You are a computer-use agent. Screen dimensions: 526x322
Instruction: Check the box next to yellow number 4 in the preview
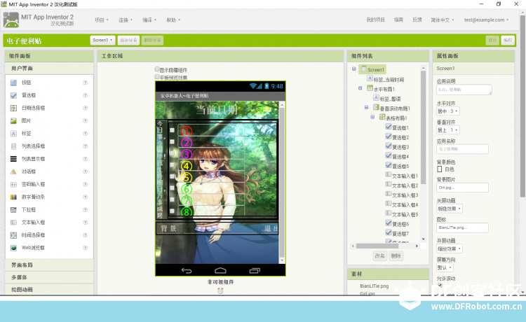(172, 165)
